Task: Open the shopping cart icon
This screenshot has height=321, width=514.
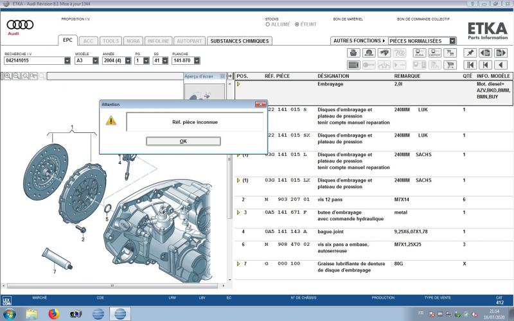Action: pyautogui.click(x=450, y=65)
